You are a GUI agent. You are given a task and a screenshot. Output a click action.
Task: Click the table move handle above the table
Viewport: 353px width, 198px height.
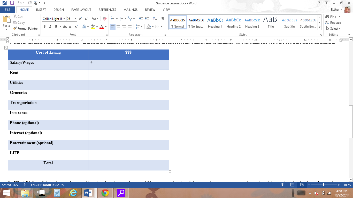(6, 48)
